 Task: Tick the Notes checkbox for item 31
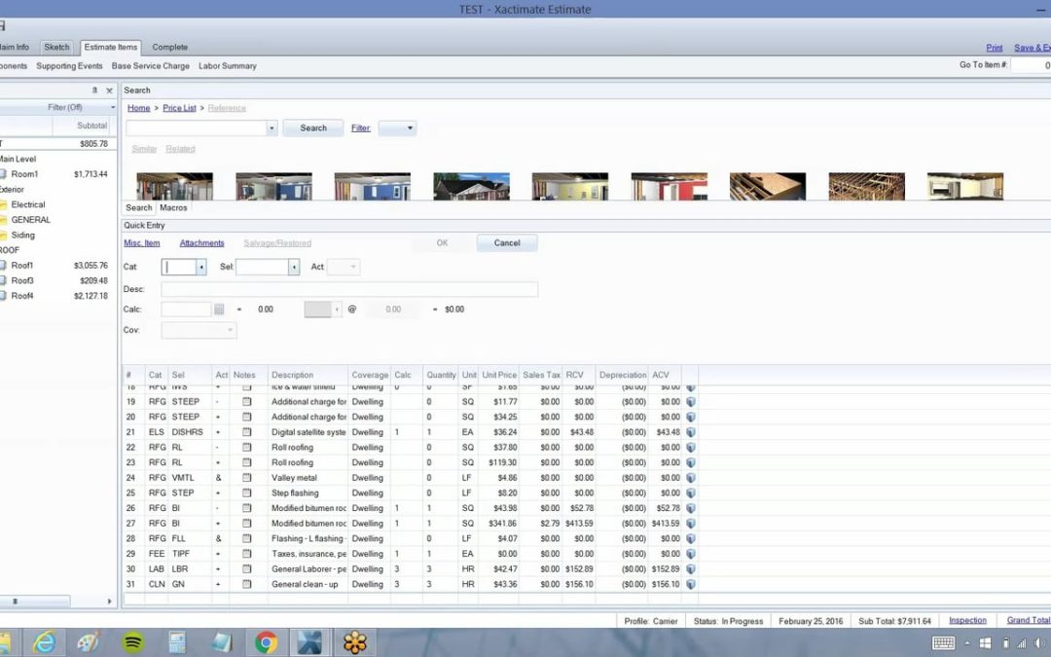pyautogui.click(x=246, y=585)
